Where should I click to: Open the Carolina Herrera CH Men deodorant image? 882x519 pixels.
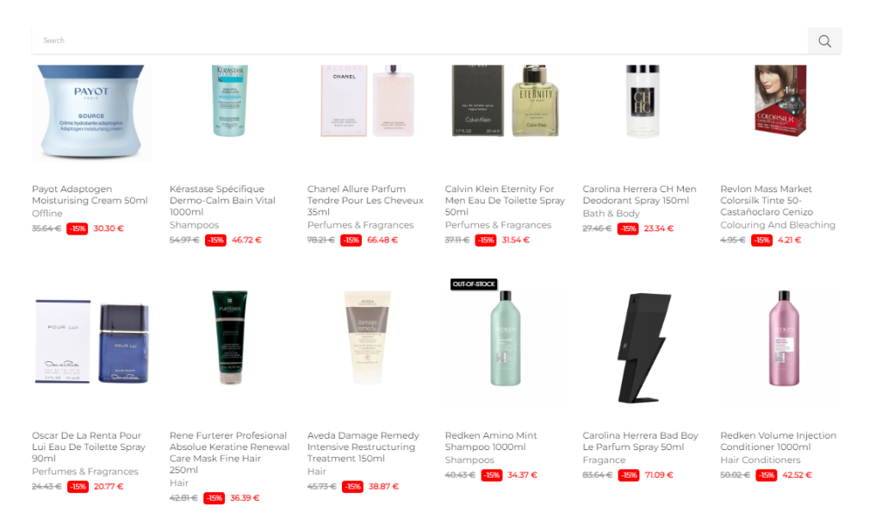(x=643, y=101)
